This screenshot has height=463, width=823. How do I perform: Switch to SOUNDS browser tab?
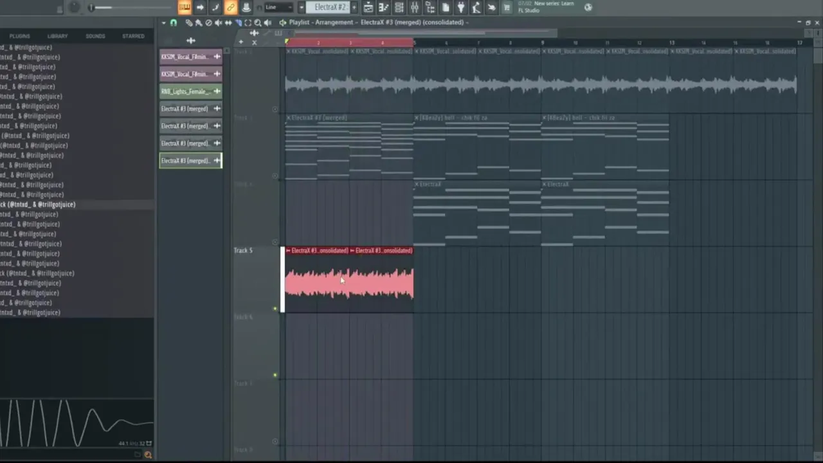(95, 36)
